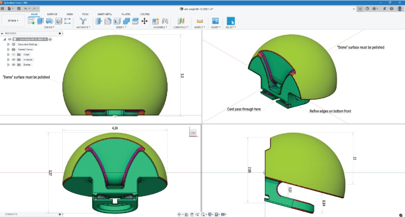Select the Extrude tool
The width and height of the screenshot is (405, 217).
[40, 21]
